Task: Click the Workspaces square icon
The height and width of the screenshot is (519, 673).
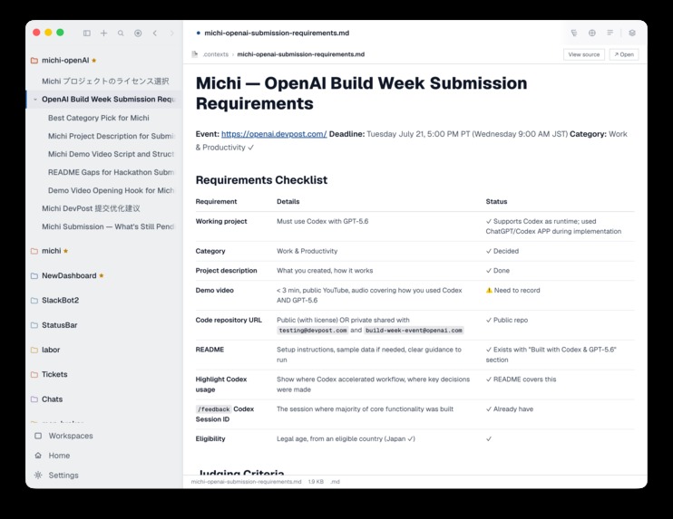Action: (x=38, y=436)
